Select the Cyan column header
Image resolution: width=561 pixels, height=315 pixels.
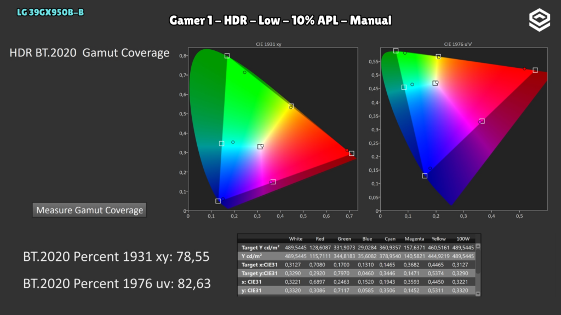click(x=390, y=239)
